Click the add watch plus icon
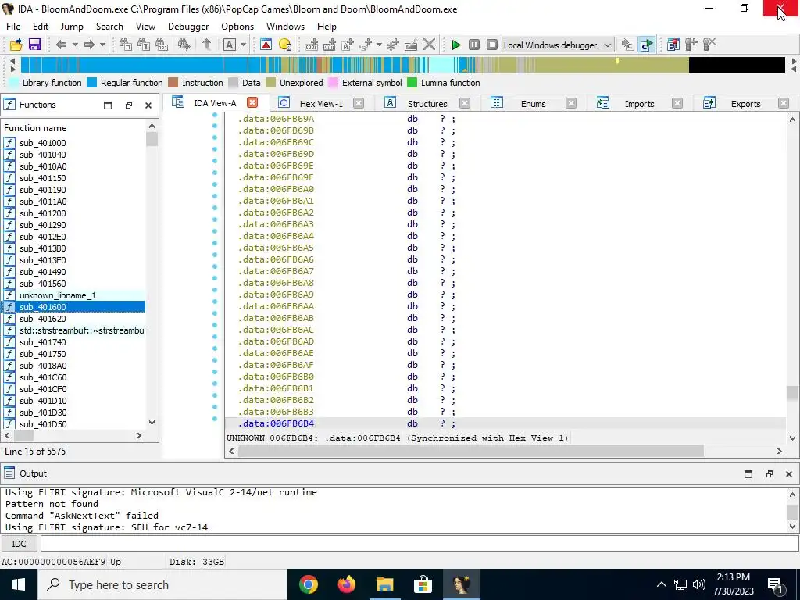The image size is (800, 600). (x=691, y=45)
